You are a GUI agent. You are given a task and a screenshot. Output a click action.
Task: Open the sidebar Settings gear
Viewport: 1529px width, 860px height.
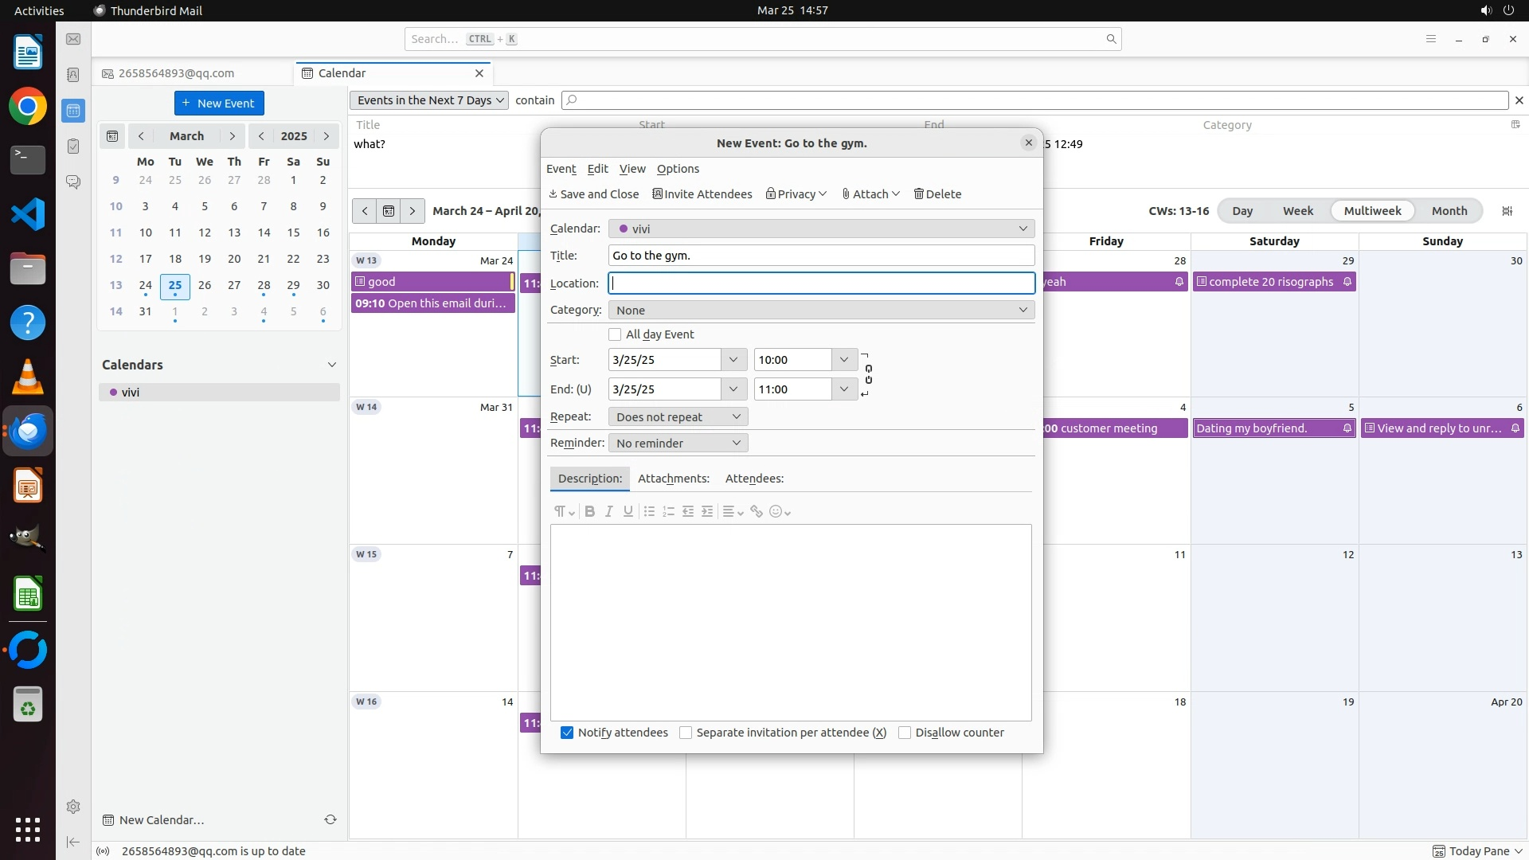click(x=73, y=807)
